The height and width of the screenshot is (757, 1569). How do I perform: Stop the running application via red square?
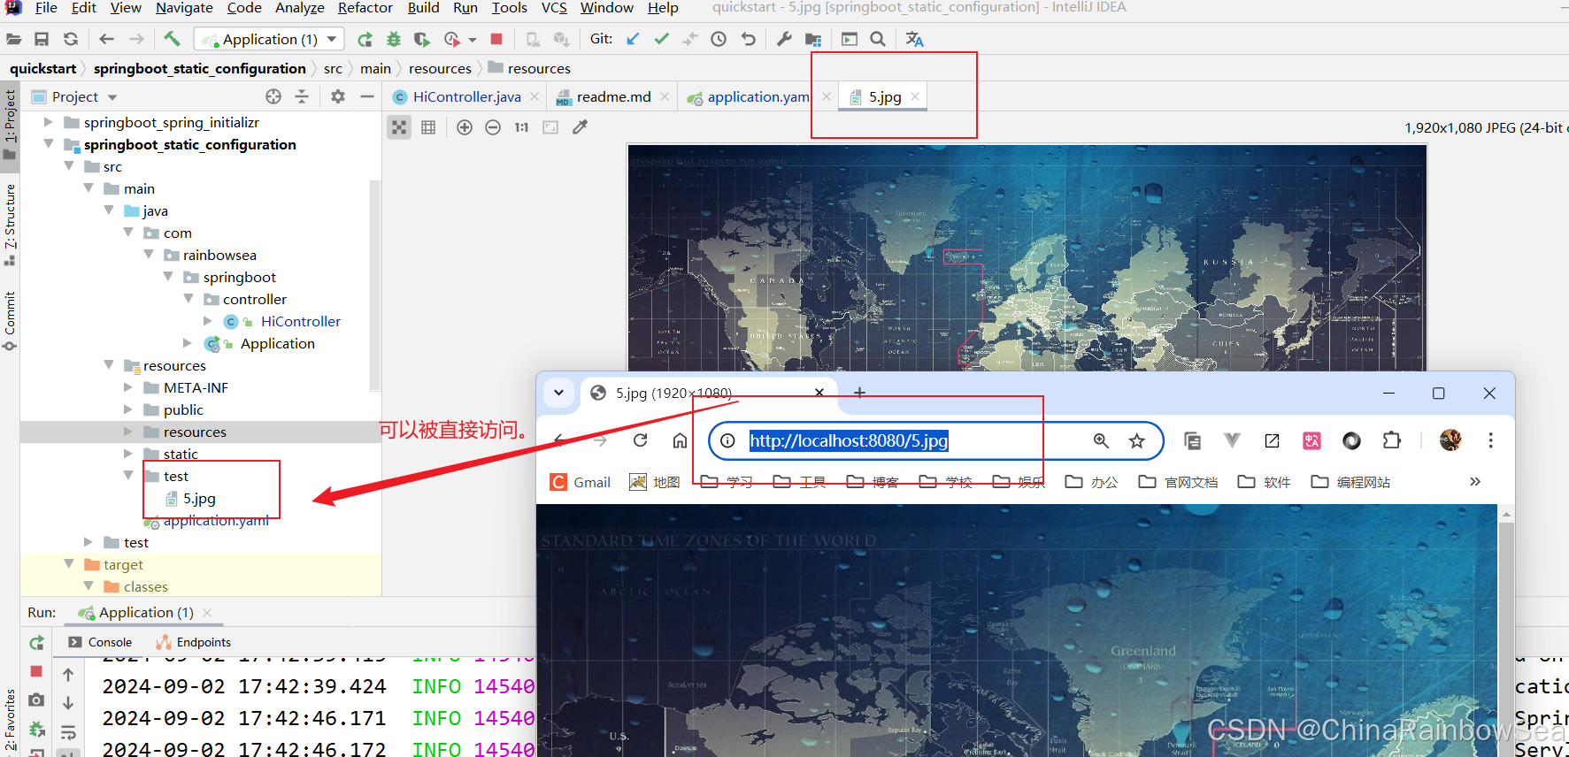point(496,39)
